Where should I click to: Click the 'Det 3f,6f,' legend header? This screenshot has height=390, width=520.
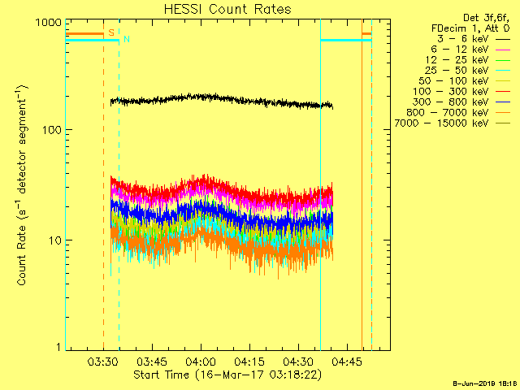(x=486, y=18)
